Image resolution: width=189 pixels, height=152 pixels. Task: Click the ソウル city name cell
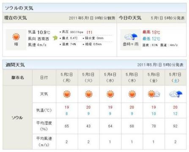point(17,117)
